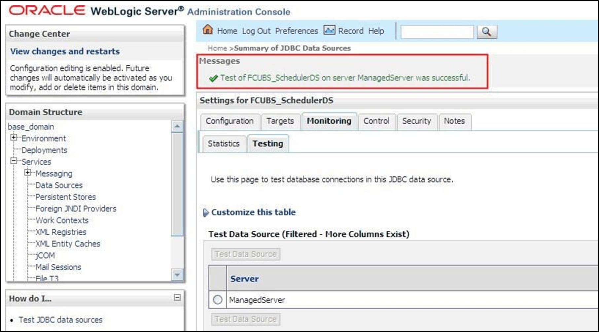
Task: Click the Home house icon
Action: click(x=208, y=29)
